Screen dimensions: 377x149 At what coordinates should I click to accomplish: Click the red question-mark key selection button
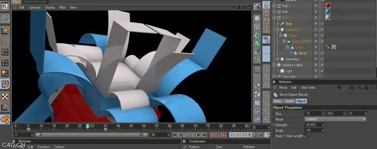(x=224, y=135)
